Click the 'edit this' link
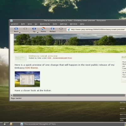 pos(68,58)
